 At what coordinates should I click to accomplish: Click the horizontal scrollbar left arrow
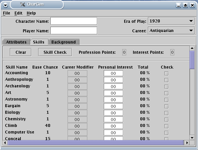pos(5,143)
